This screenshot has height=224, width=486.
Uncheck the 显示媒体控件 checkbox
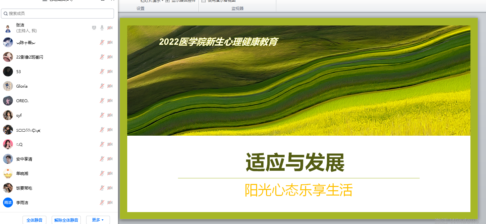click(x=167, y=1)
